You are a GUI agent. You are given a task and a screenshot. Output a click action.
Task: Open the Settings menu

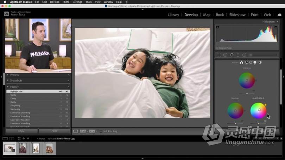coord(77,2)
